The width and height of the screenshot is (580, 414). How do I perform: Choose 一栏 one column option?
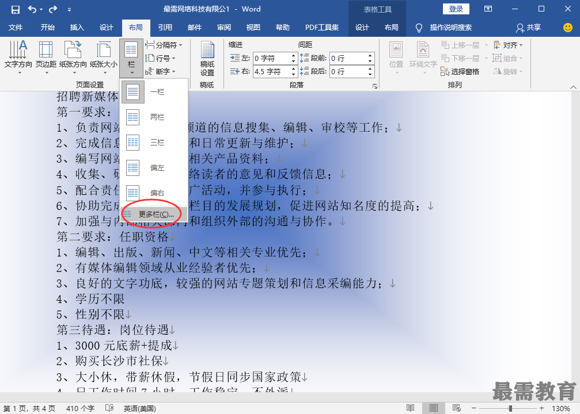[154, 92]
